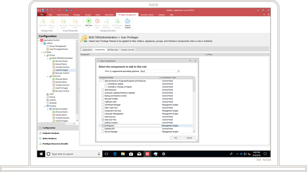Screen dimensions: 307x172
Task: Uncheck the Date and Time component
Action: tap(103, 120)
